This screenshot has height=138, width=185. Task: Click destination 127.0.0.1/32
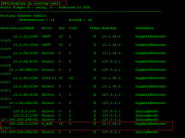click(25, 115)
